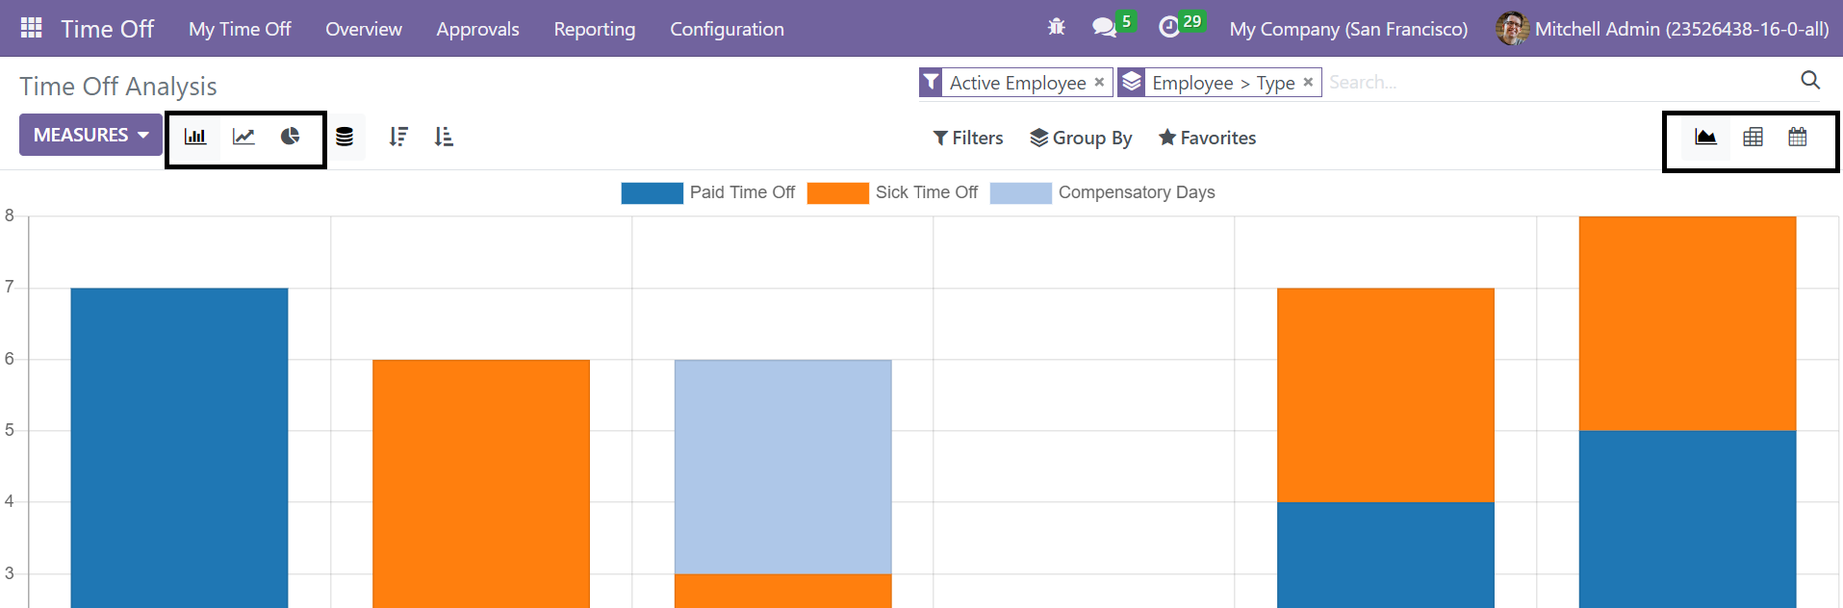
Task: Toggle Compensatory Days legend swatch
Action: coord(1020,192)
